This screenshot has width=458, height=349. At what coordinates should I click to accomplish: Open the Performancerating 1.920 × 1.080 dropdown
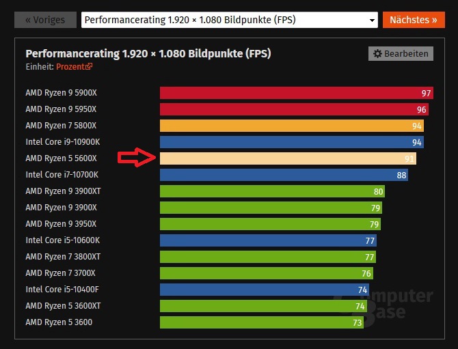tap(230, 20)
